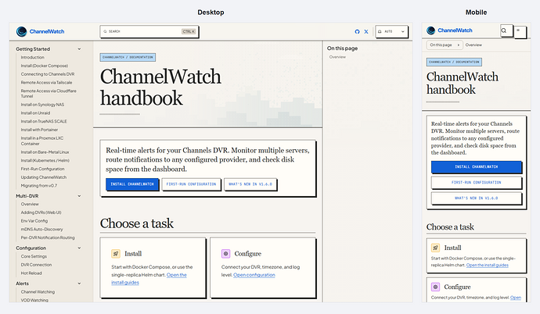Open Overview in On this page panel
Image resolution: width=540 pixels, height=314 pixels.
337,57
